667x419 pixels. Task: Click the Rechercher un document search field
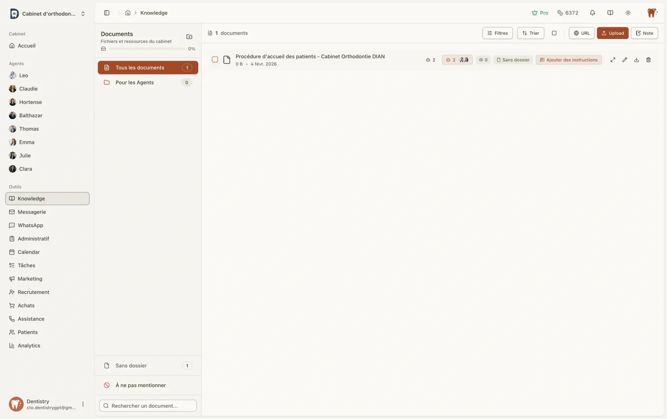(148, 406)
